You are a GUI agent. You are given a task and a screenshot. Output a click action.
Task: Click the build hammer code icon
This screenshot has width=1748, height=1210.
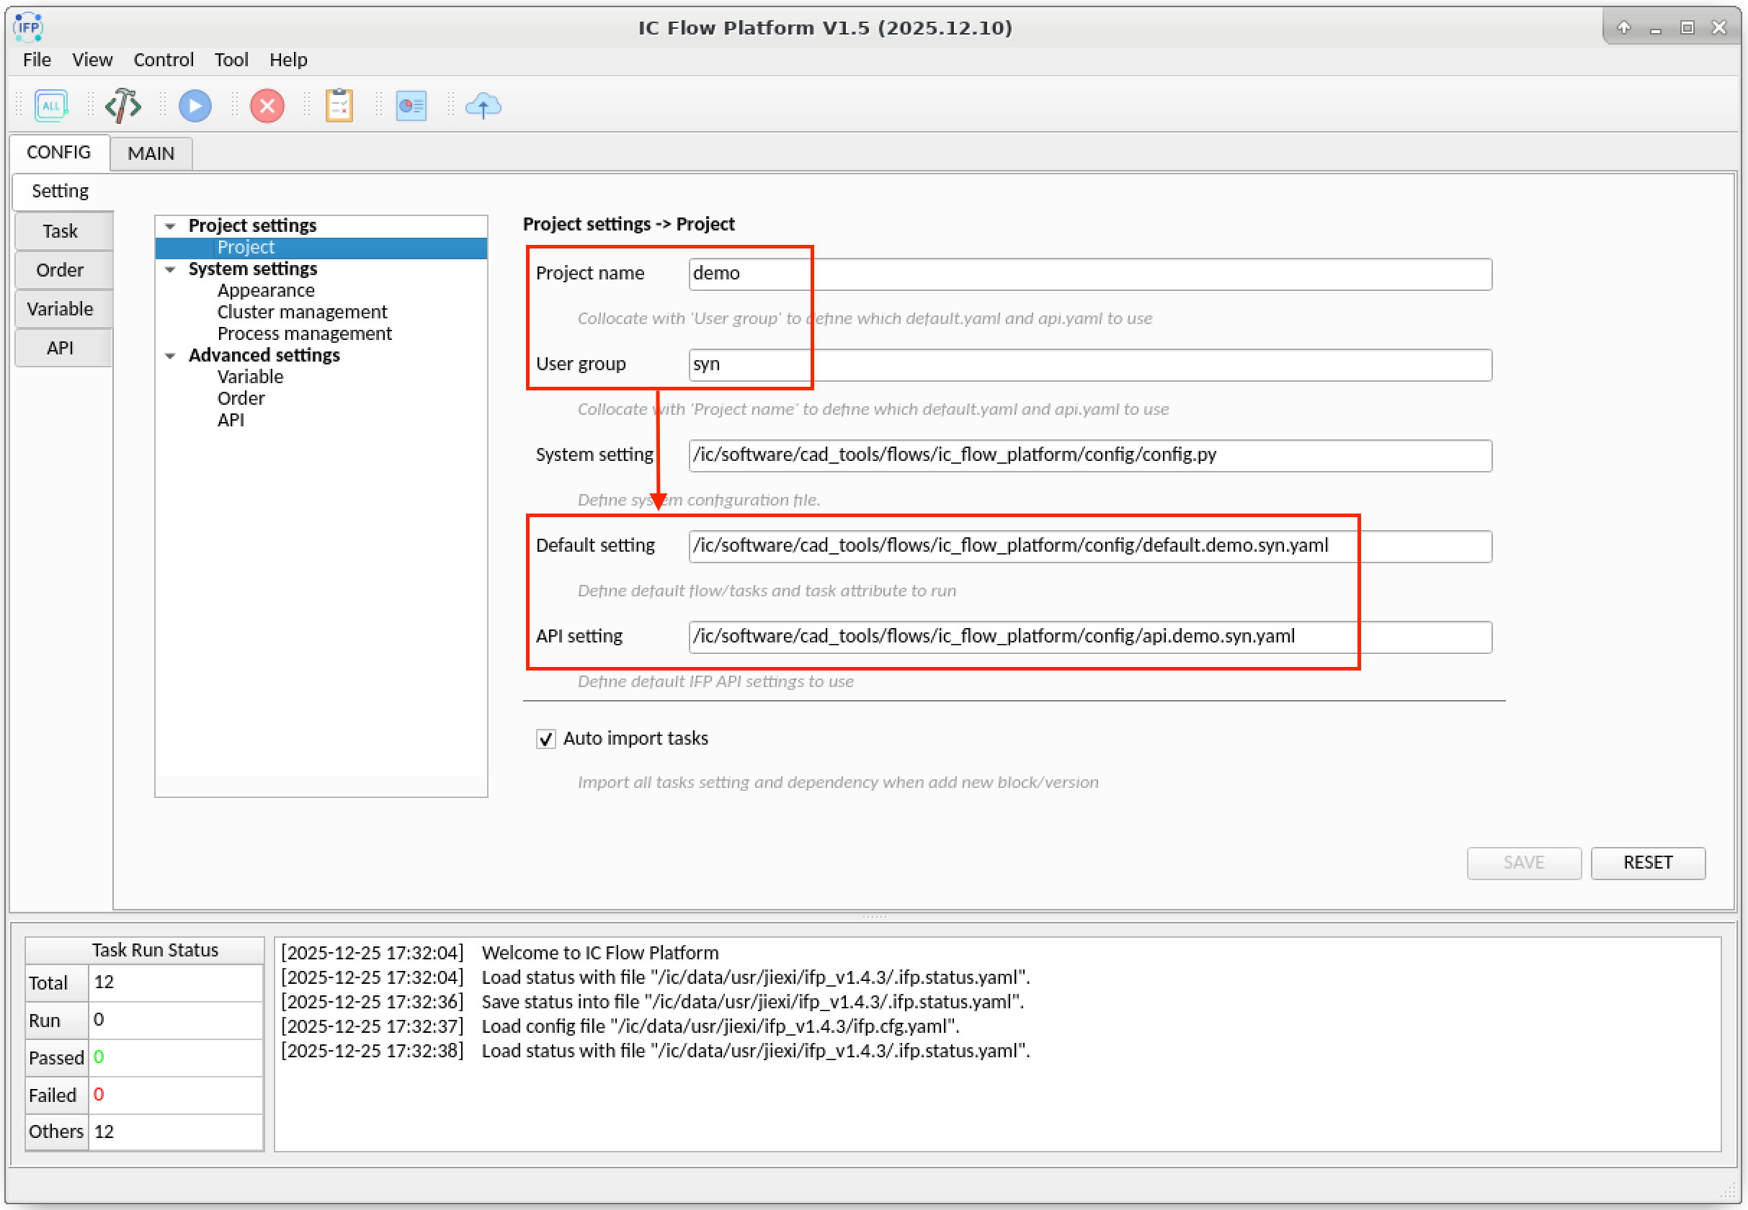pyautogui.click(x=123, y=105)
